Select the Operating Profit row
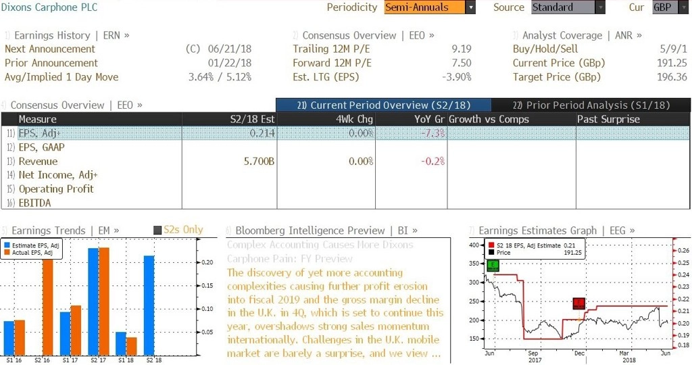 coord(345,189)
